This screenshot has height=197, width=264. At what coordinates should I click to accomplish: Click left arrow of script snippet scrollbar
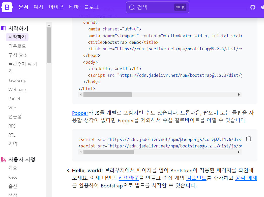pos(81,152)
